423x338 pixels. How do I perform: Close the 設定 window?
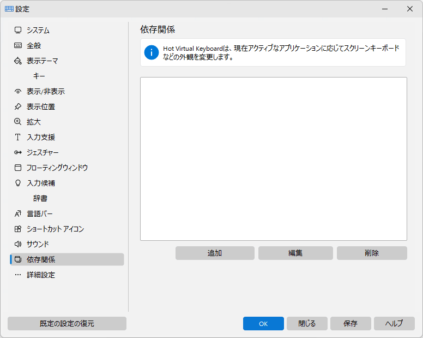(410, 9)
